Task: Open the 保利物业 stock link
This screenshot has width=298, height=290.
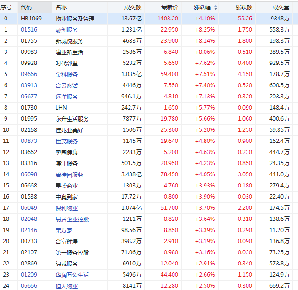Action: pyautogui.click(x=67, y=208)
